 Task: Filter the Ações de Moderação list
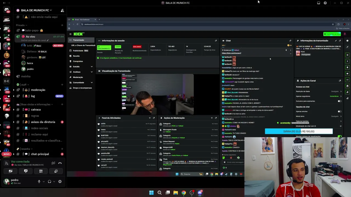point(212,118)
